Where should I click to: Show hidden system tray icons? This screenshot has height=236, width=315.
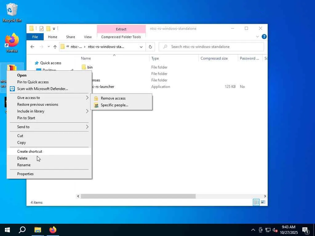[x=253, y=230]
